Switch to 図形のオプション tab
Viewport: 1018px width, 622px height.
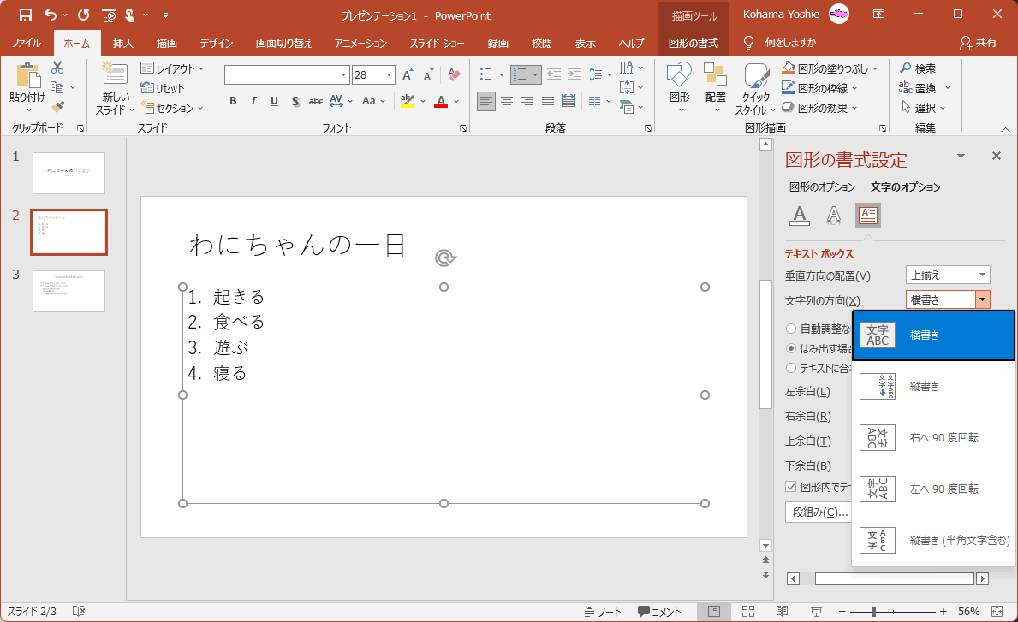822,187
